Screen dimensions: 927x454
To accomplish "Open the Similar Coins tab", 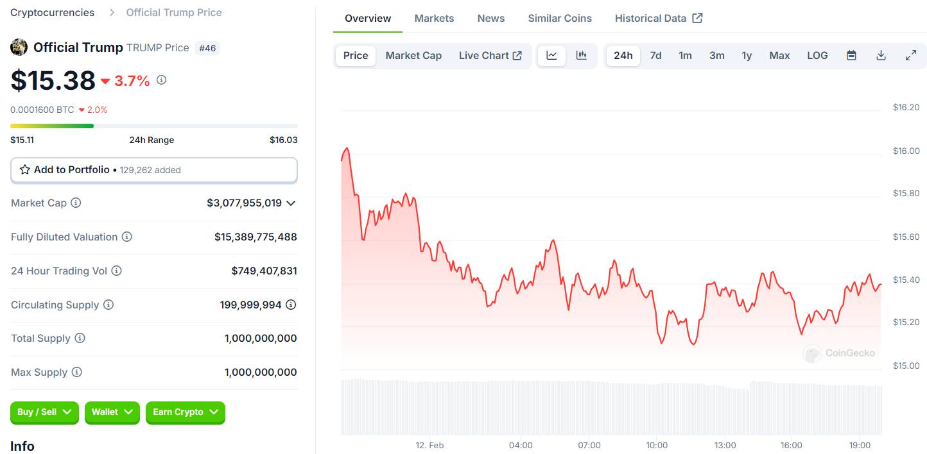I will (x=560, y=18).
